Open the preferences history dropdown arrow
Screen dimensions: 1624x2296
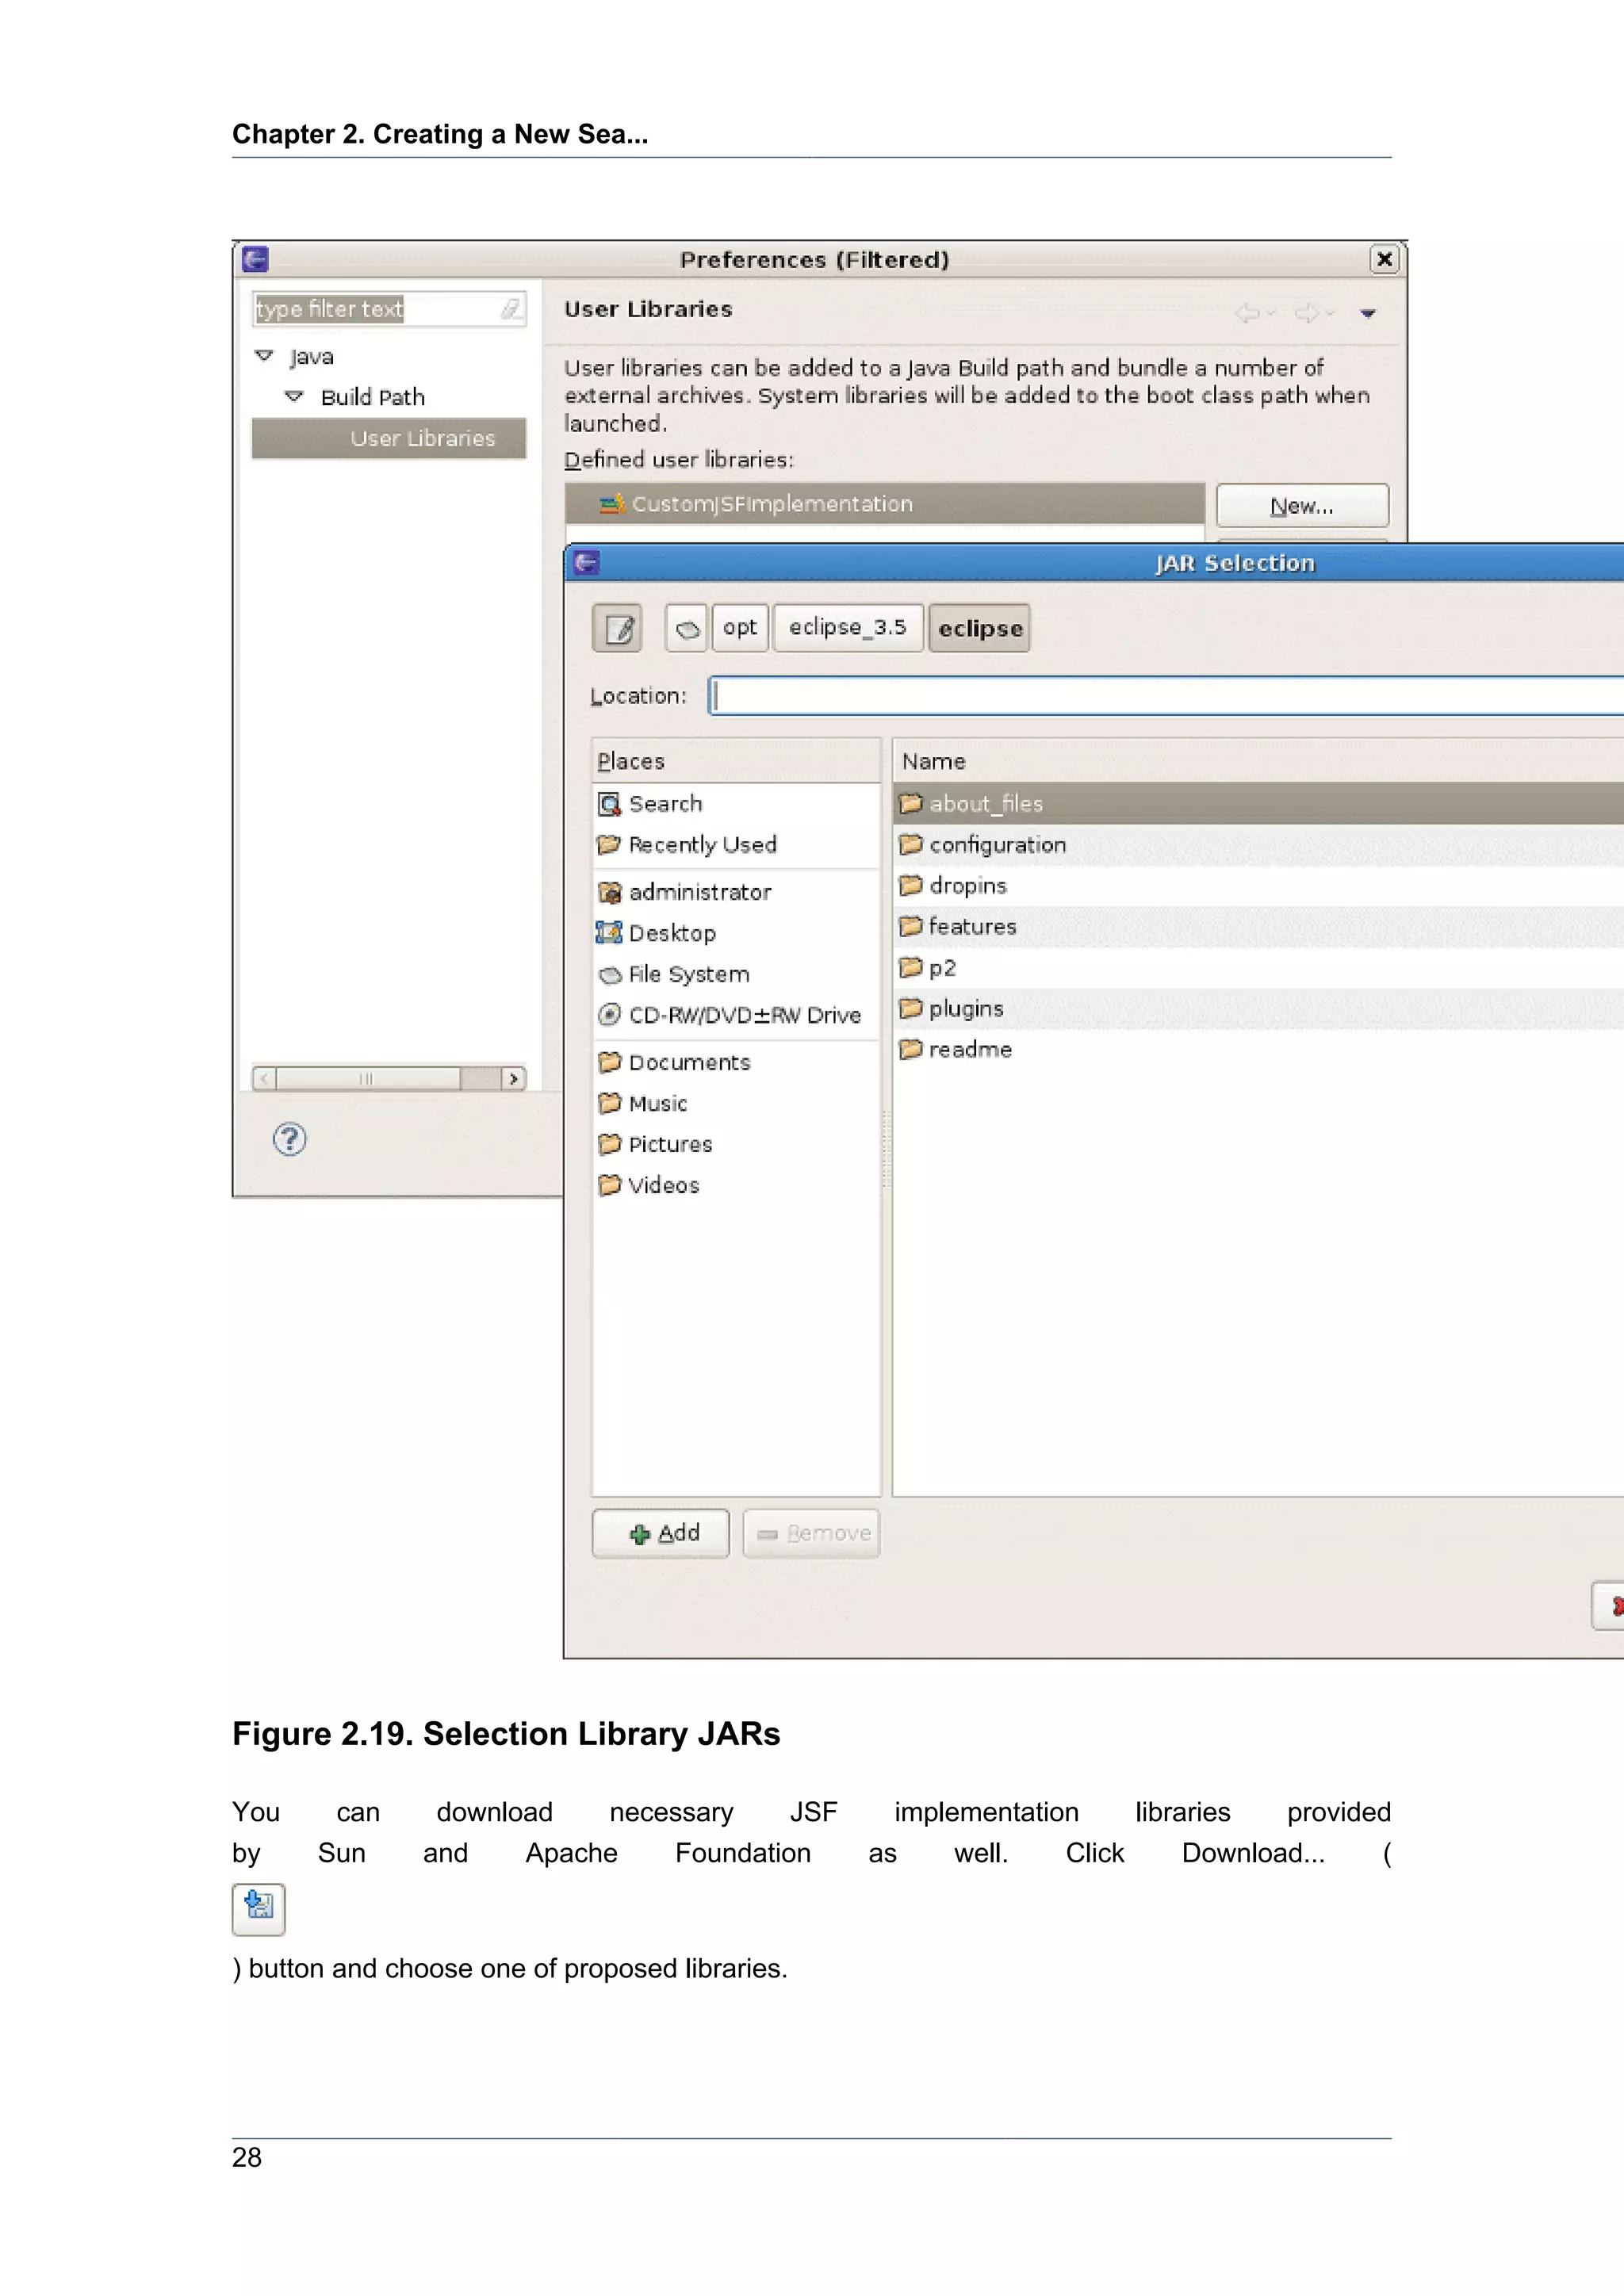coord(1368,314)
